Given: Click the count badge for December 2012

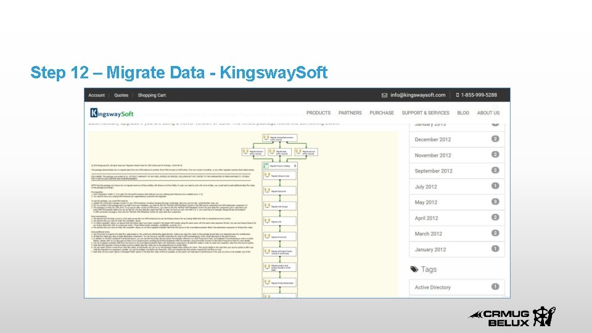Looking at the screenshot, I should pos(495,139).
